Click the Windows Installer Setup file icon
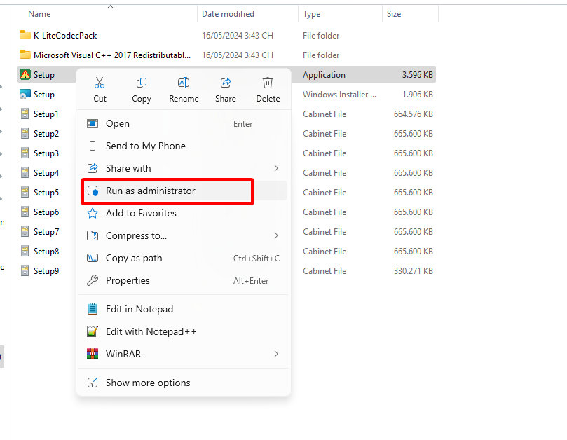 (x=25, y=94)
